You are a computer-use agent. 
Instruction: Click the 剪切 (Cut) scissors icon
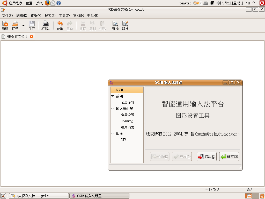pyautogui.click(x=83, y=26)
